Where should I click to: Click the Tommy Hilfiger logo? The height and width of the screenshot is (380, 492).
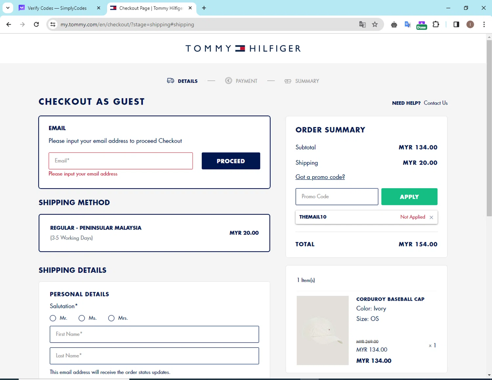coord(243,49)
